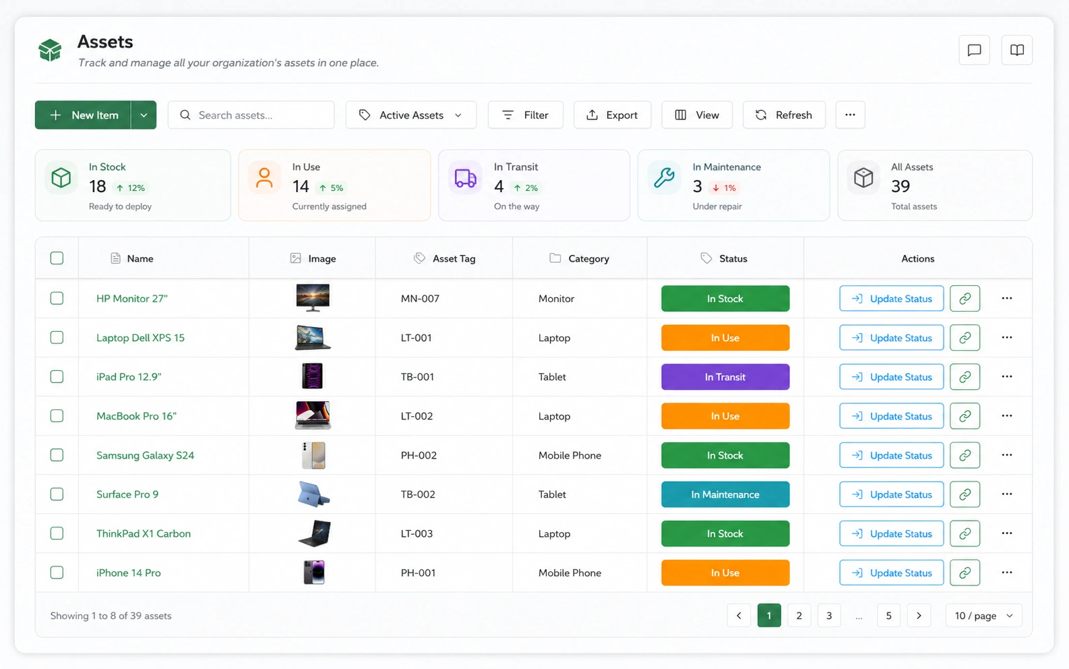Go to next page arrow
Screen dimensions: 1069x669
tap(919, 615)
